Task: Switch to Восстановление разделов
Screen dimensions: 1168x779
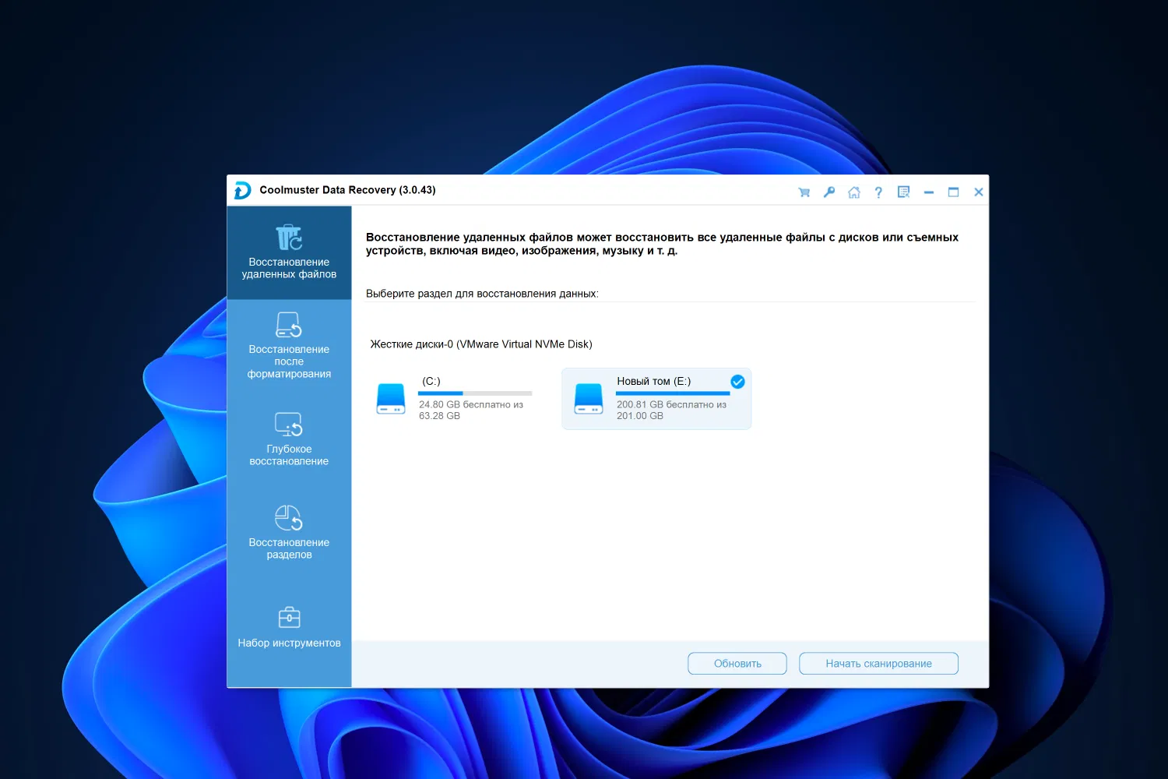Action: point(289,533)
